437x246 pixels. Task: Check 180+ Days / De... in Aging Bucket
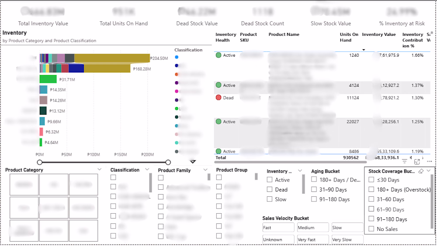tap(314, 180)
